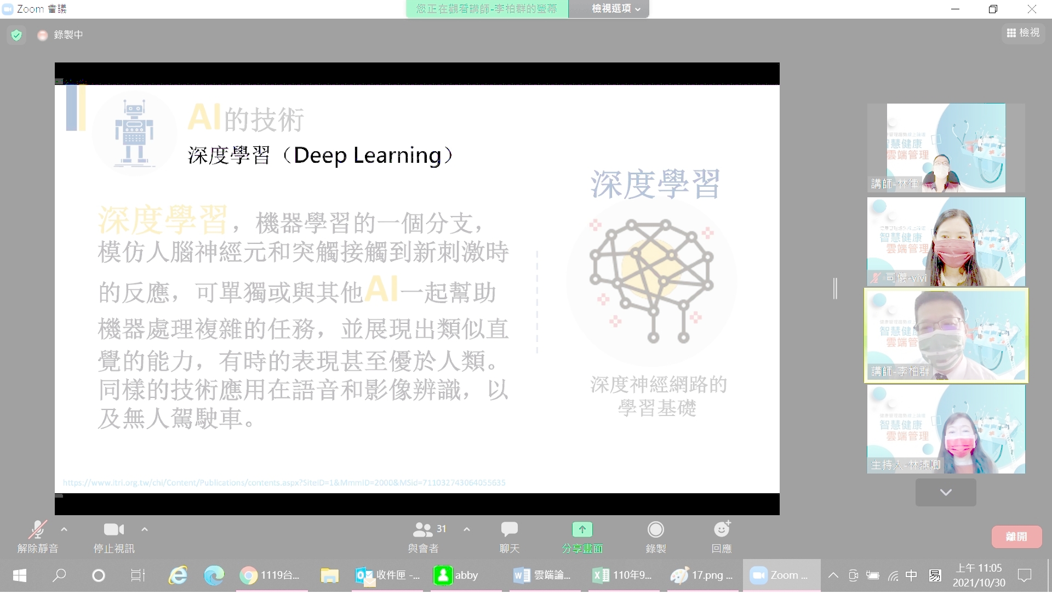Start screen sharing (分享畫面)

582,536
